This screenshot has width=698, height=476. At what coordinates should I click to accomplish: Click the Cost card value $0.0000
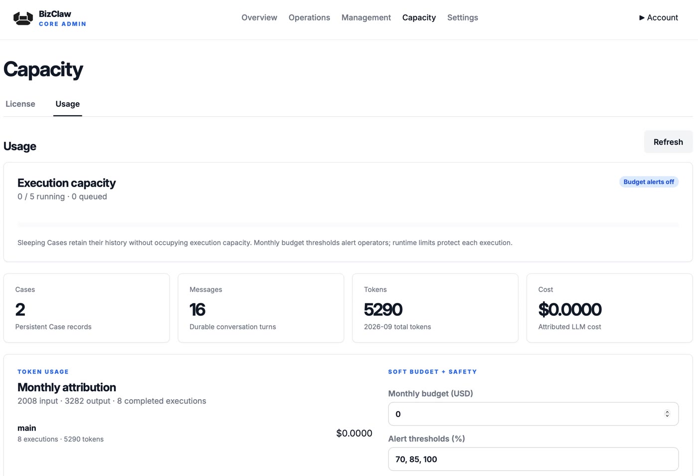(x=570, y=309)
